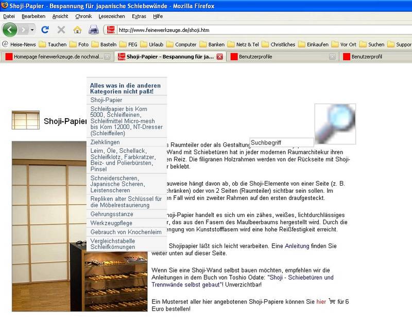The width and height of the screenshot is (412, 328).
Task: Click the red 'hier' order link
Action: (x=321, y=301)
